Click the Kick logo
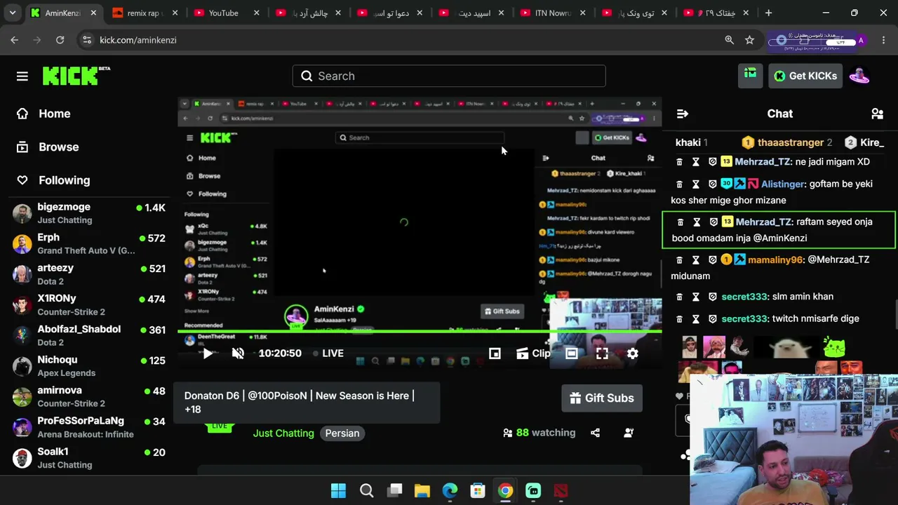This screenshot has height=505, width=898. point(76,76)
